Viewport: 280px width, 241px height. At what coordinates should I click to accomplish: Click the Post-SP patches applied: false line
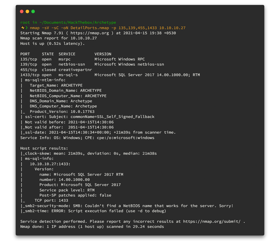click(x=75, y=195)
